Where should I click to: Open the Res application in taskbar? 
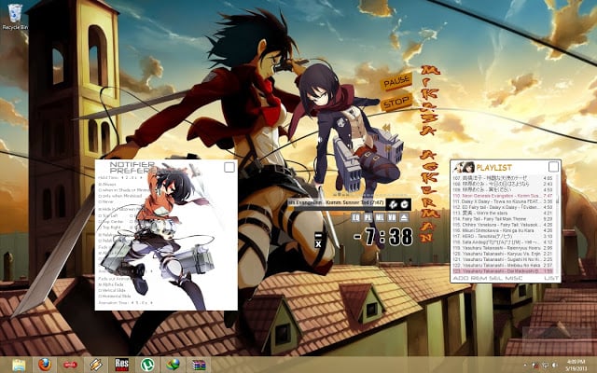(122, 365)
